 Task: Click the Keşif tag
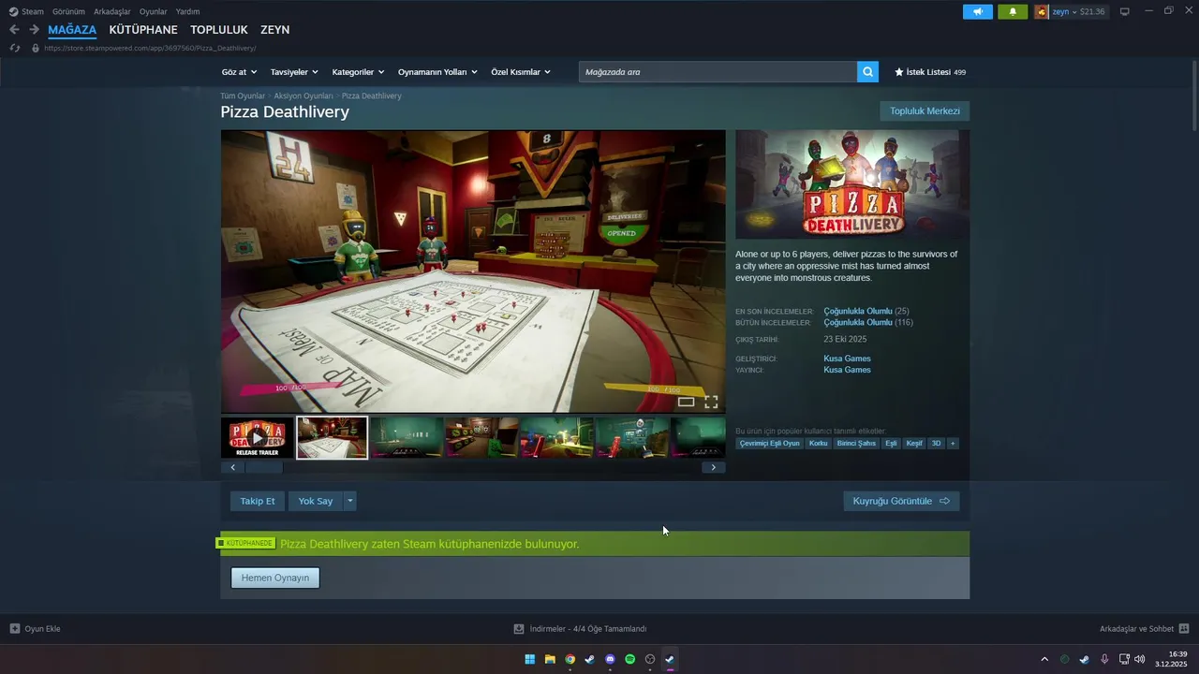tap(914, 444)
